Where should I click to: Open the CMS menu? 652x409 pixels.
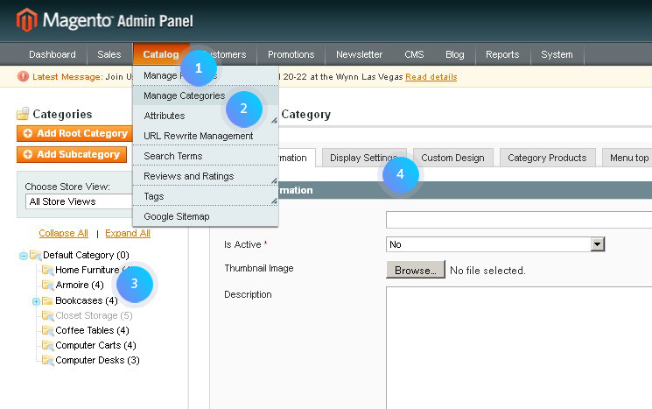point(414,54)
